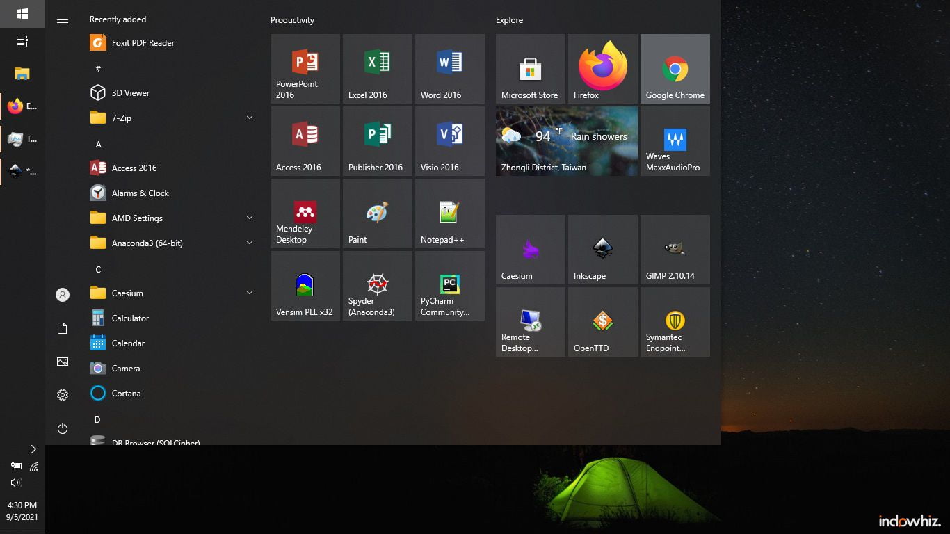Launch the Notepad++ tile
The height and width of the screenshot is (534, 950).
point(450,213)
